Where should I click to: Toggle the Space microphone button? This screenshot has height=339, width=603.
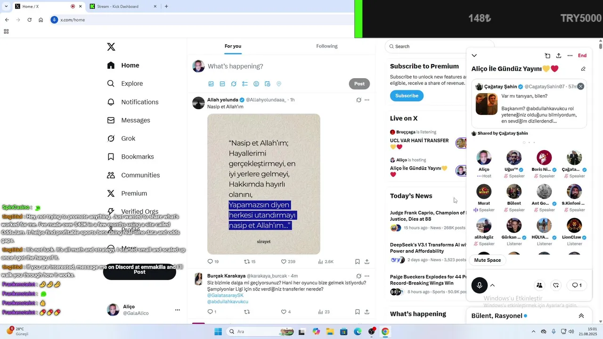coord(480,285)
